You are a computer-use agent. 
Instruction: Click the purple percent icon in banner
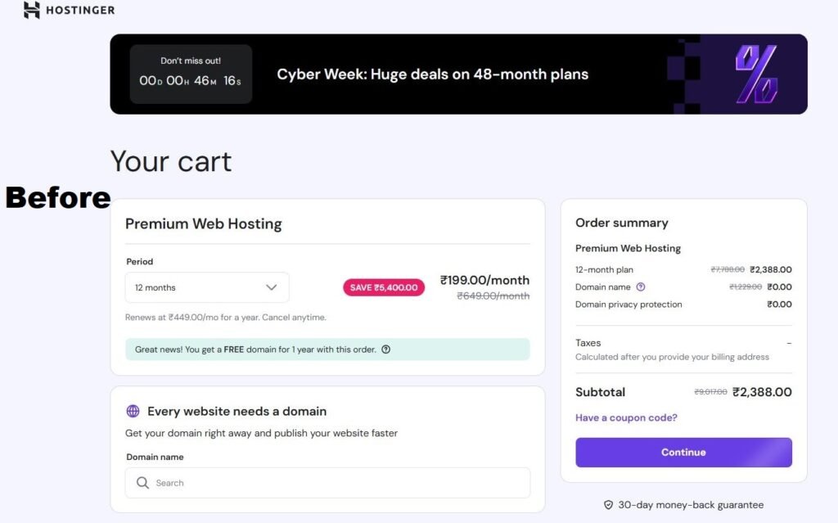tap(755, 74)
